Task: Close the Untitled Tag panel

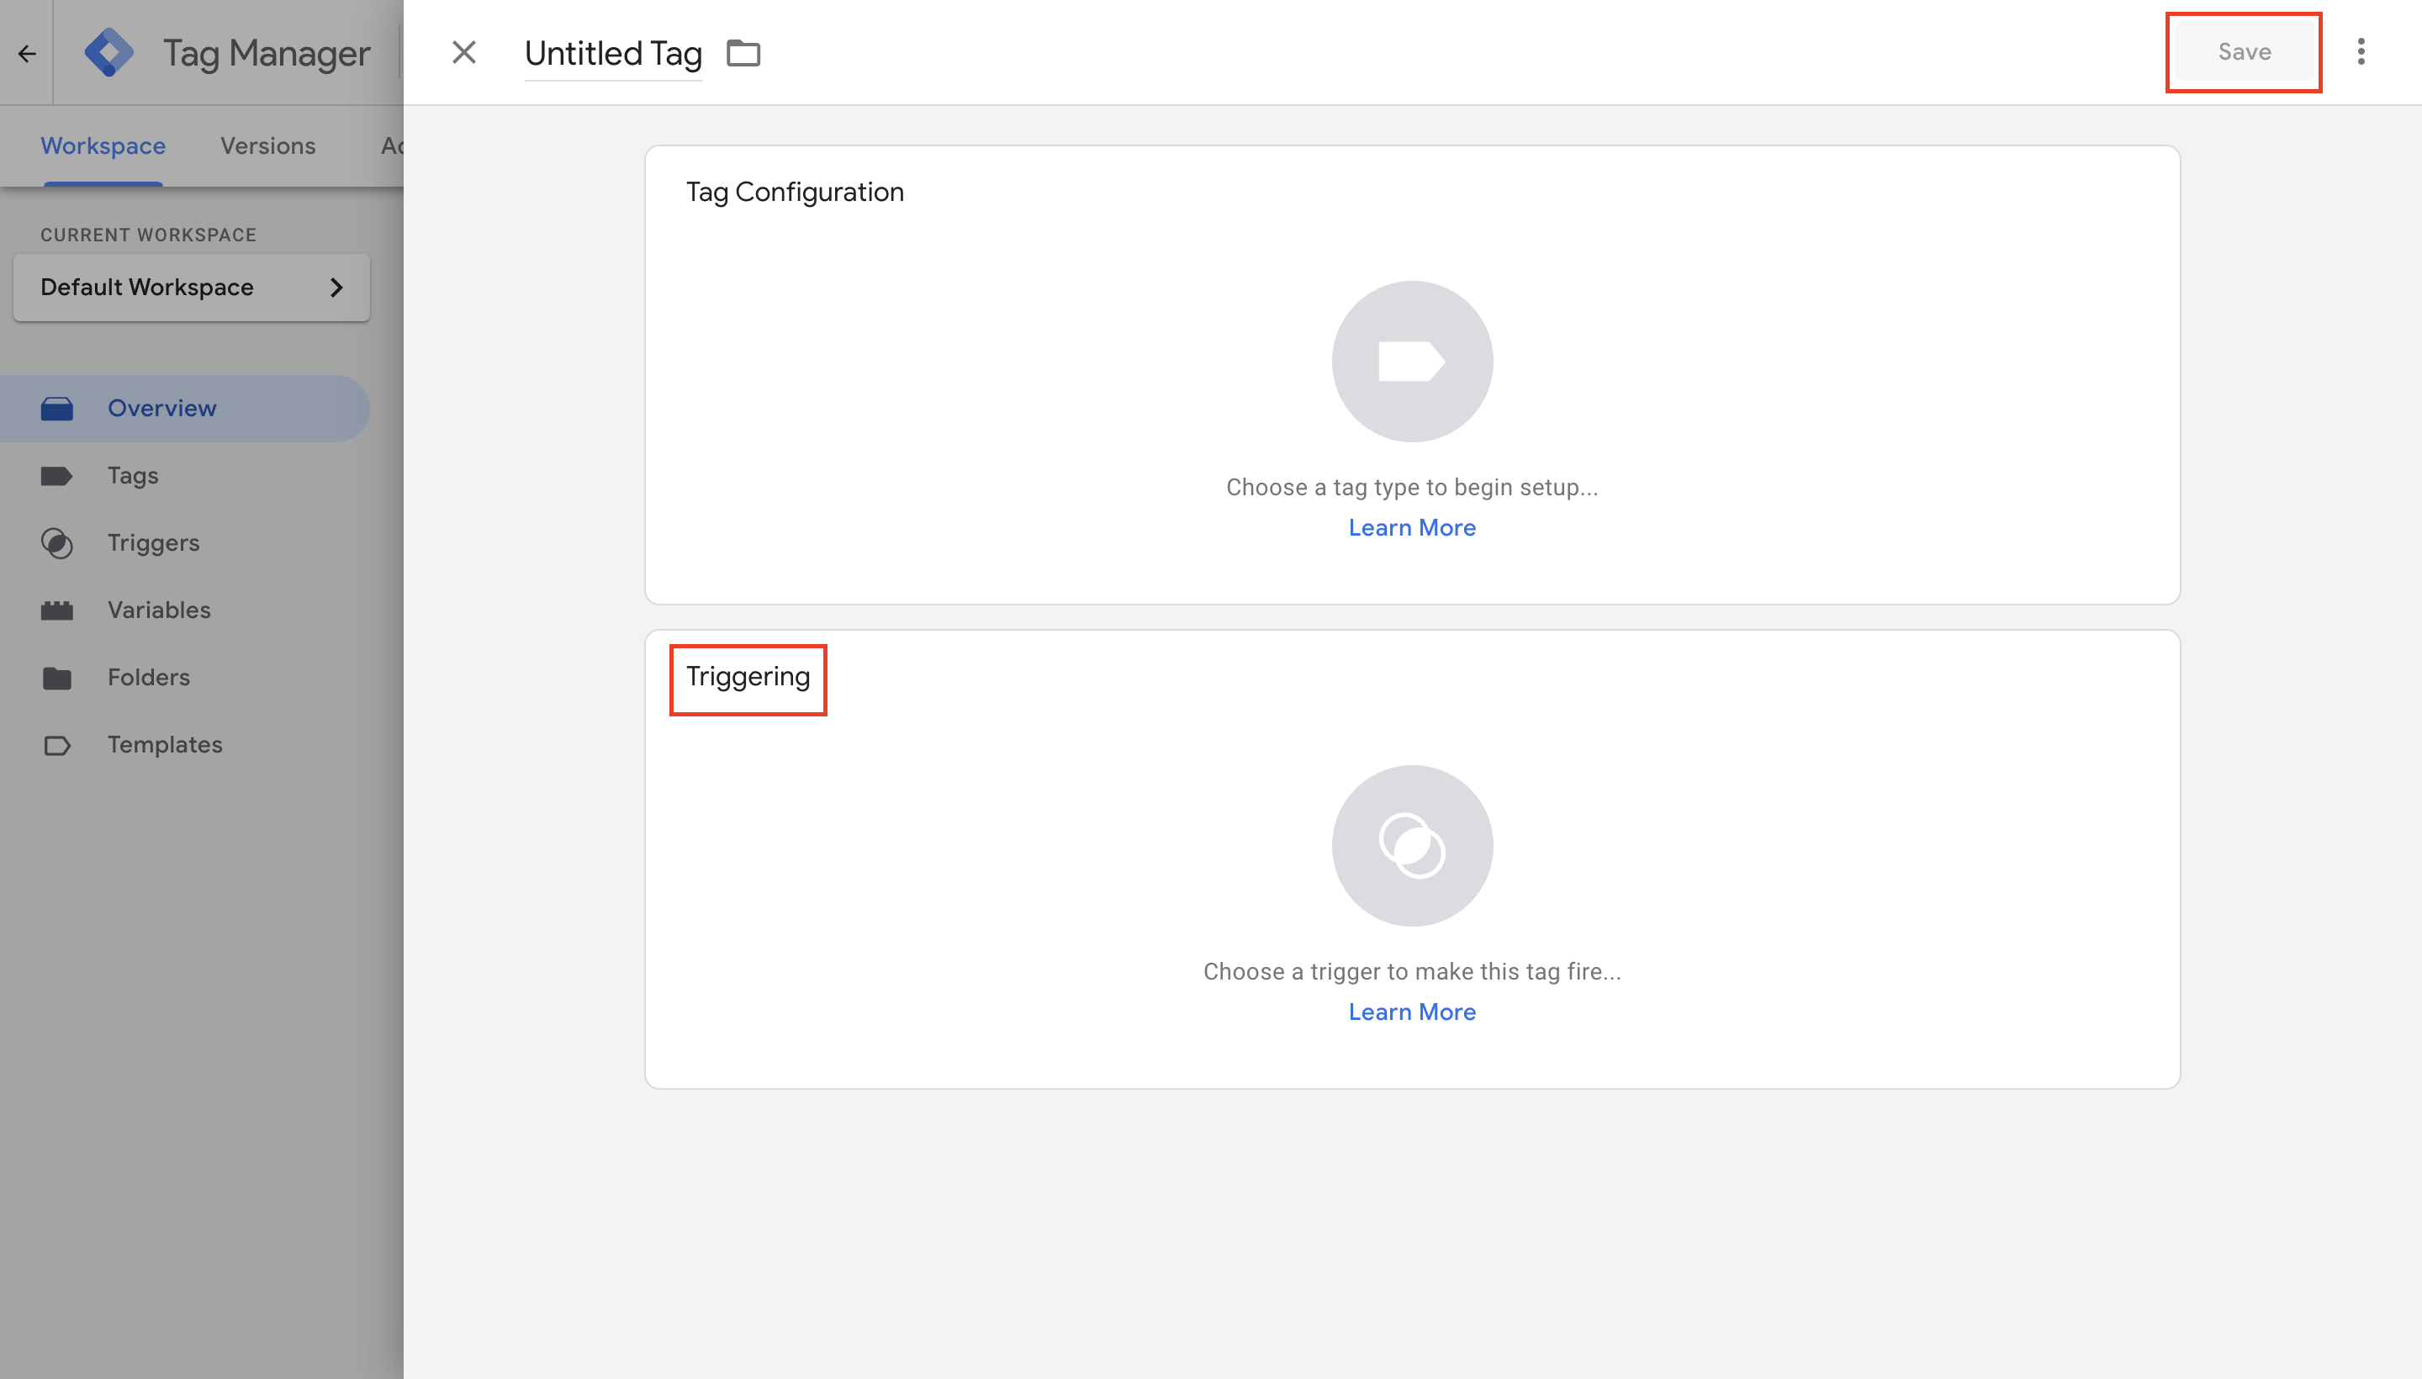Action: coord(463,52)
